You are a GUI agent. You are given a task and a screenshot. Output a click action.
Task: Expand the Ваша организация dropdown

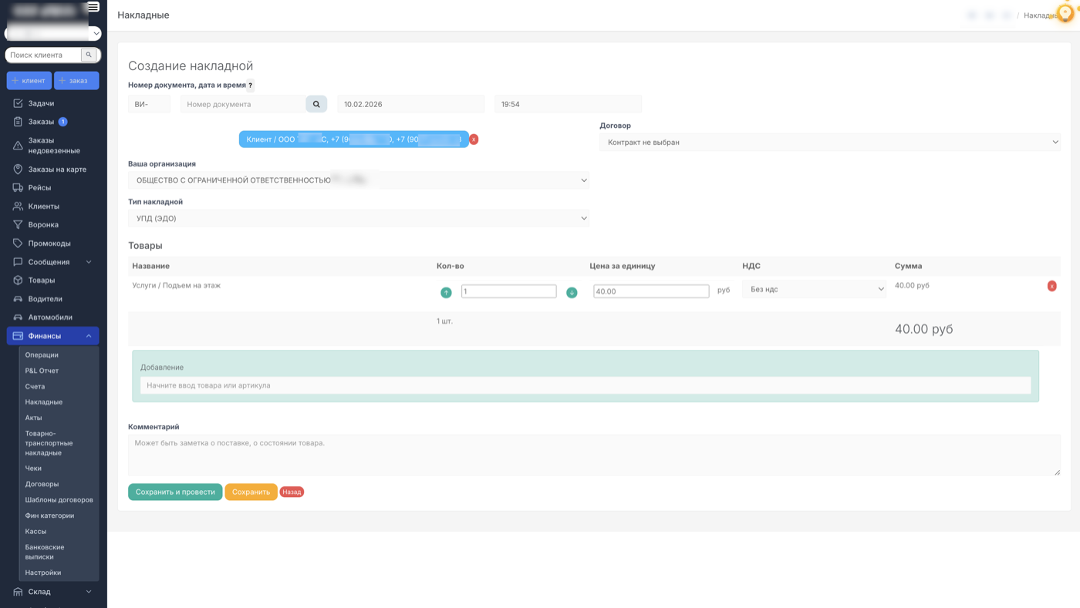tap(359, 180)
